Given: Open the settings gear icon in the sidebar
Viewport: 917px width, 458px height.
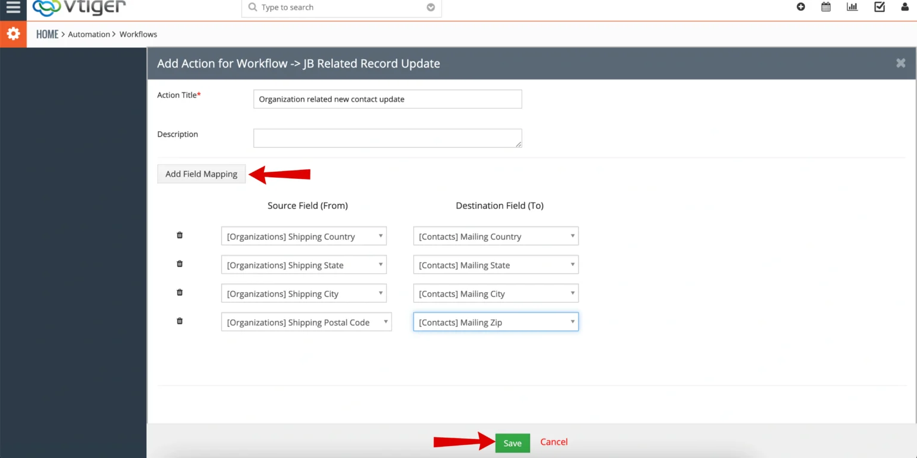Looking at the screenshot, I should point(13,33).
